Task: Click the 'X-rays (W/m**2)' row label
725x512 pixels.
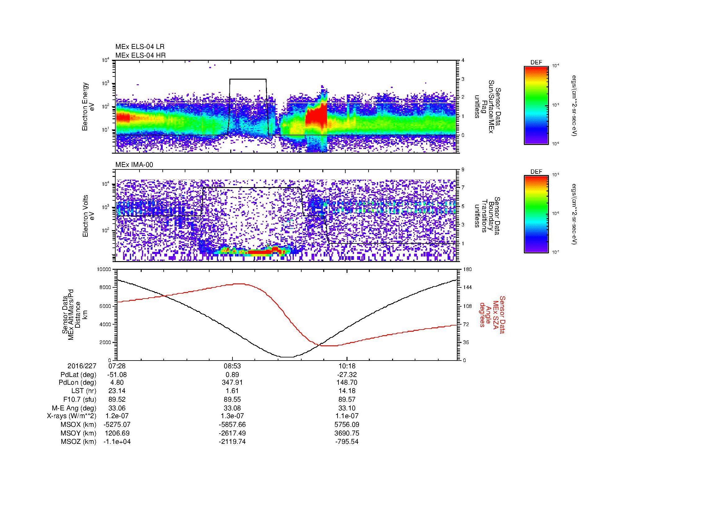Action: pyautogui.click(x=72, y=416)
